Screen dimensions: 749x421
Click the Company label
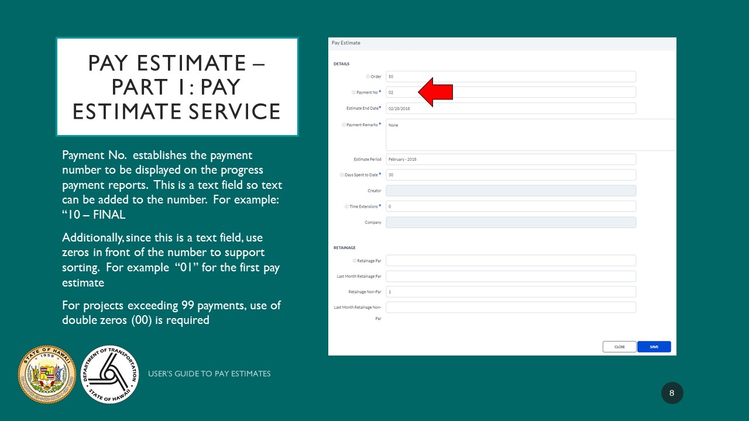coord(373,222)
